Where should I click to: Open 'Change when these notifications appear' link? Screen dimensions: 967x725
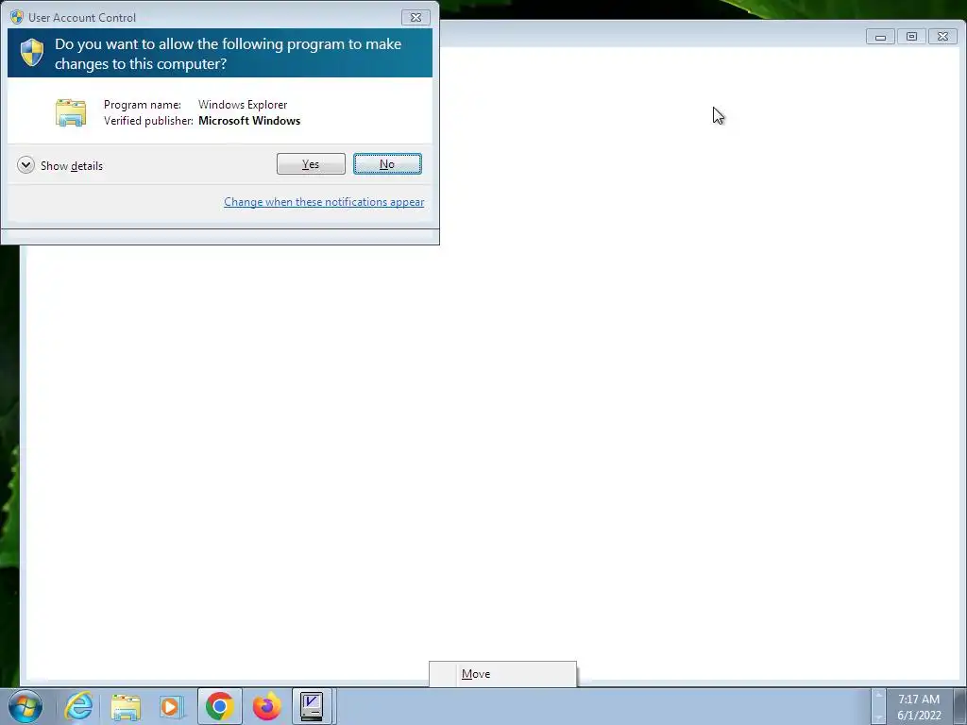(x=324, y=202)
